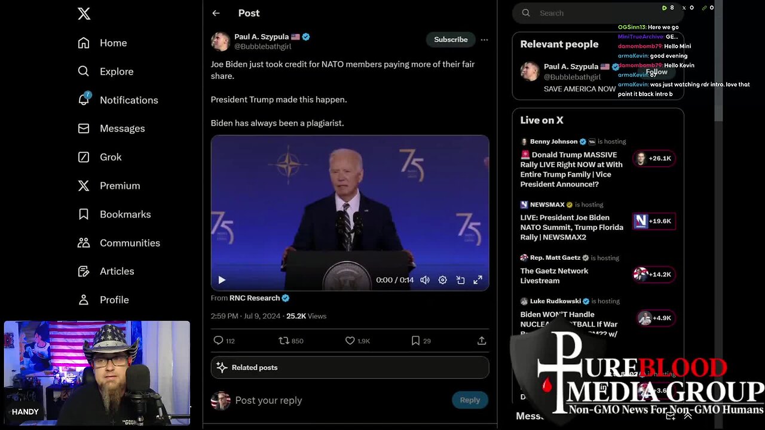Open Home in the sidebar

click(x=102, y=43)
